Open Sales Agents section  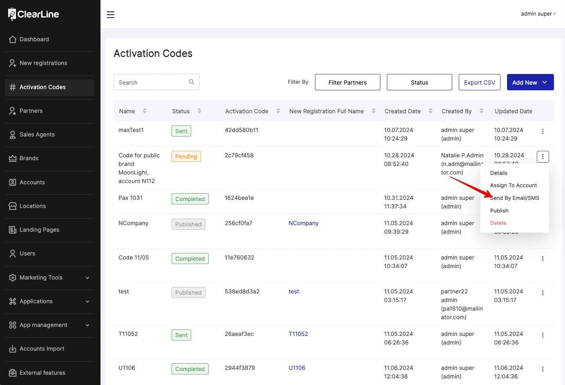pyautogui.click(x=49, y=134)
